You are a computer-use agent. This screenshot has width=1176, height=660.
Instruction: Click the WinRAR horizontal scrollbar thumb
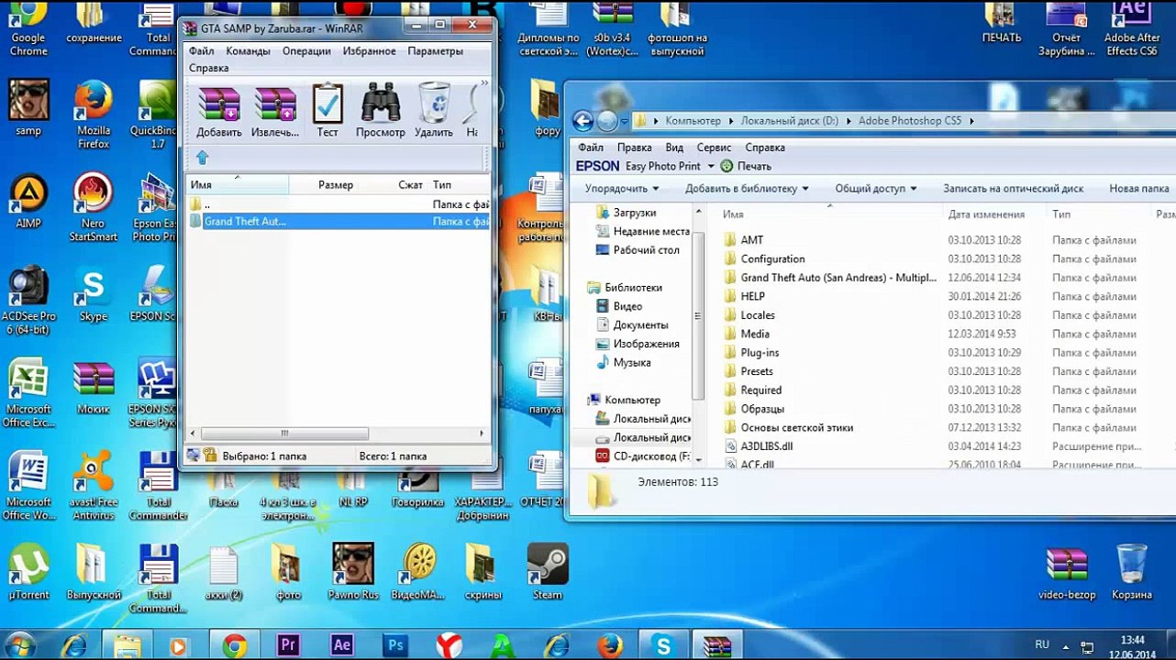[284, 434]
